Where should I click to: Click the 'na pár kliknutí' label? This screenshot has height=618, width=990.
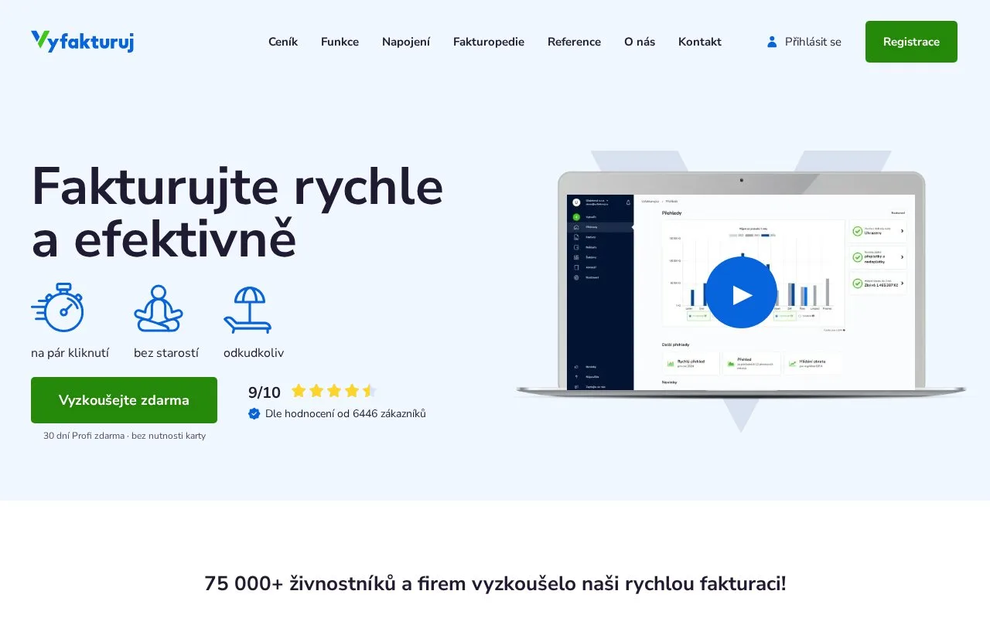[70, 353]
